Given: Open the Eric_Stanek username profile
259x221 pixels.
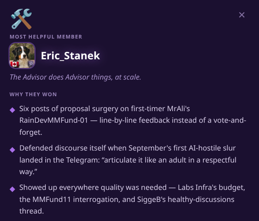Looking at the screenshot, I should point(70,56).
